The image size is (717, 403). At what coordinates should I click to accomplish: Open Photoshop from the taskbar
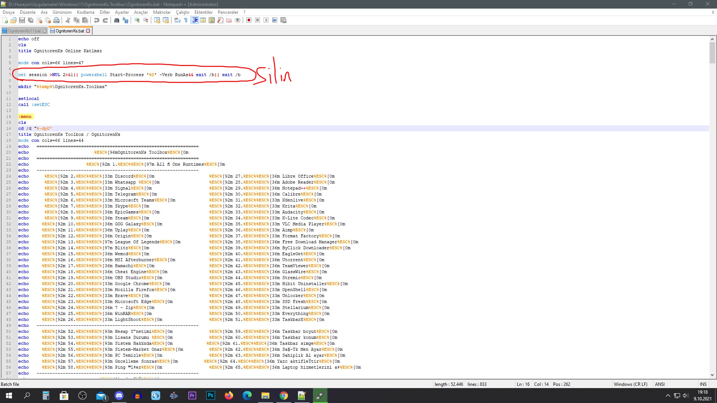click(x=211, y=396)
